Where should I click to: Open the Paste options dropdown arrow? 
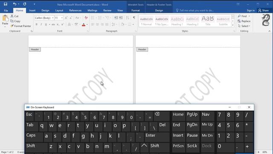[5, 27]
